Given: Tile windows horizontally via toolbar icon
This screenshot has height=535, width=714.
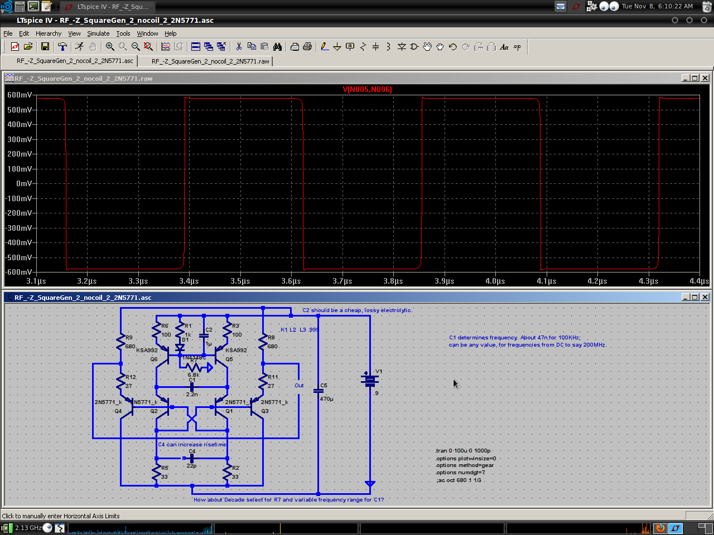Looking at the screenshot, I should [196, 47].
